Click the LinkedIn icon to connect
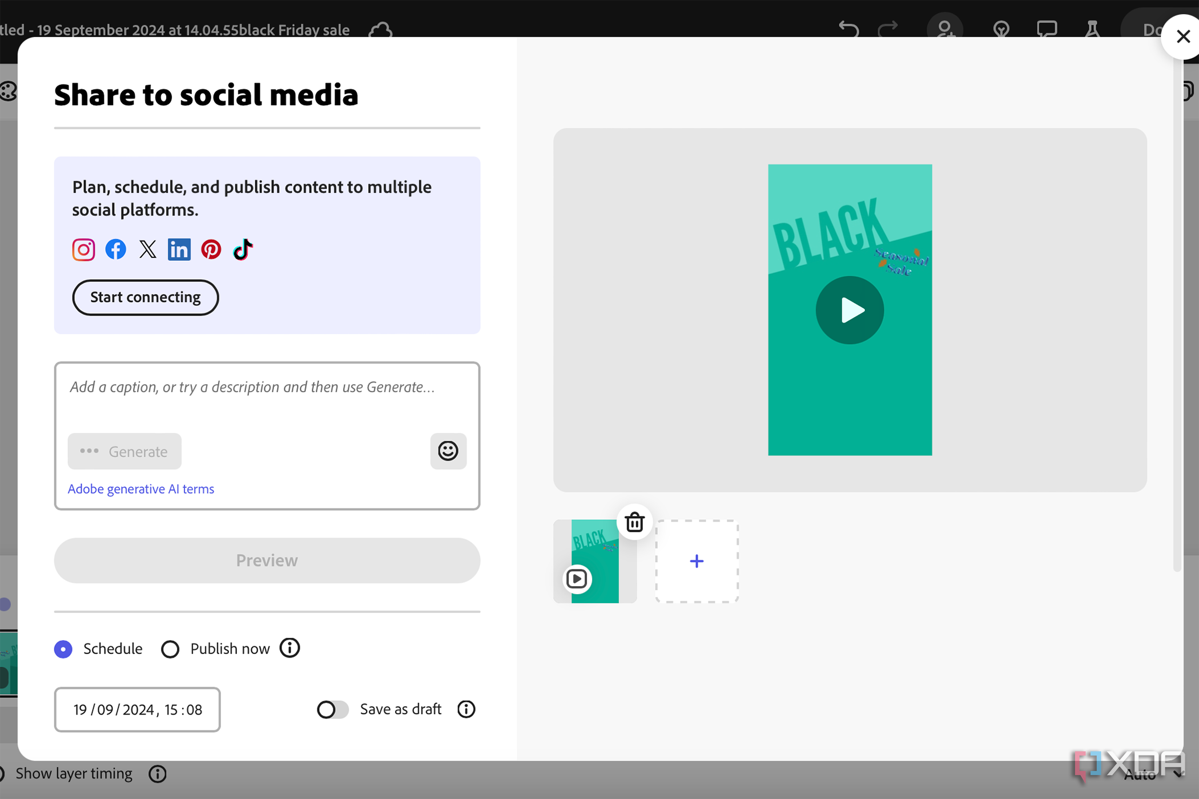1199x799 pixels. point(178,249)
